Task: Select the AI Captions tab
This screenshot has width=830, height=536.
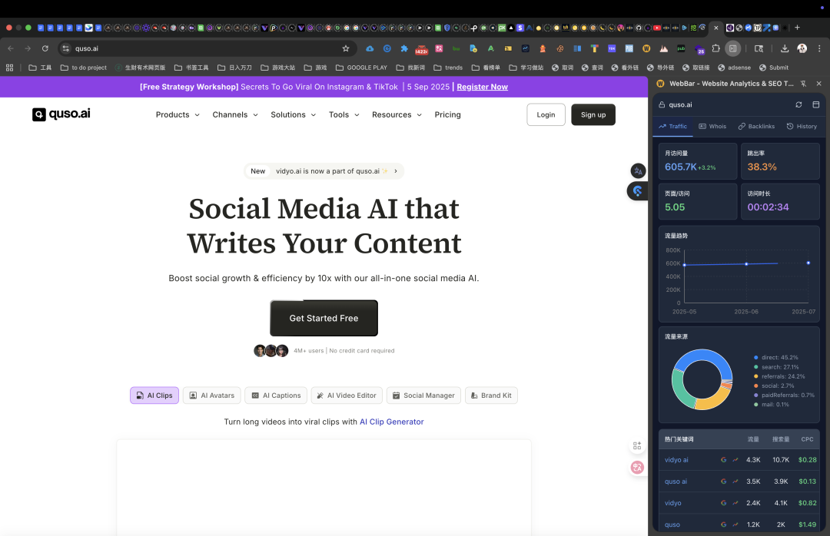Action: [x=276, y=395]
